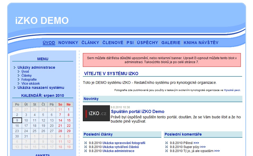Click the So column header in calendar
This screenshot has height=156, width=253.
pos(60,104)
